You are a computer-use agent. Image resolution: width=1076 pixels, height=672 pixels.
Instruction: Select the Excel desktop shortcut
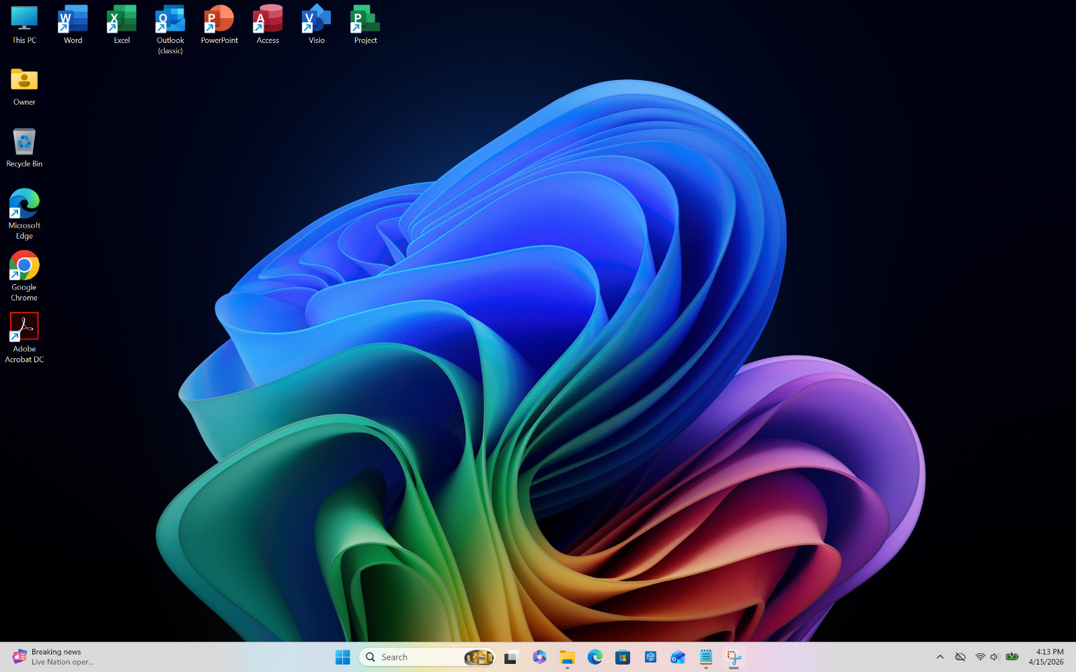[122, 25]
